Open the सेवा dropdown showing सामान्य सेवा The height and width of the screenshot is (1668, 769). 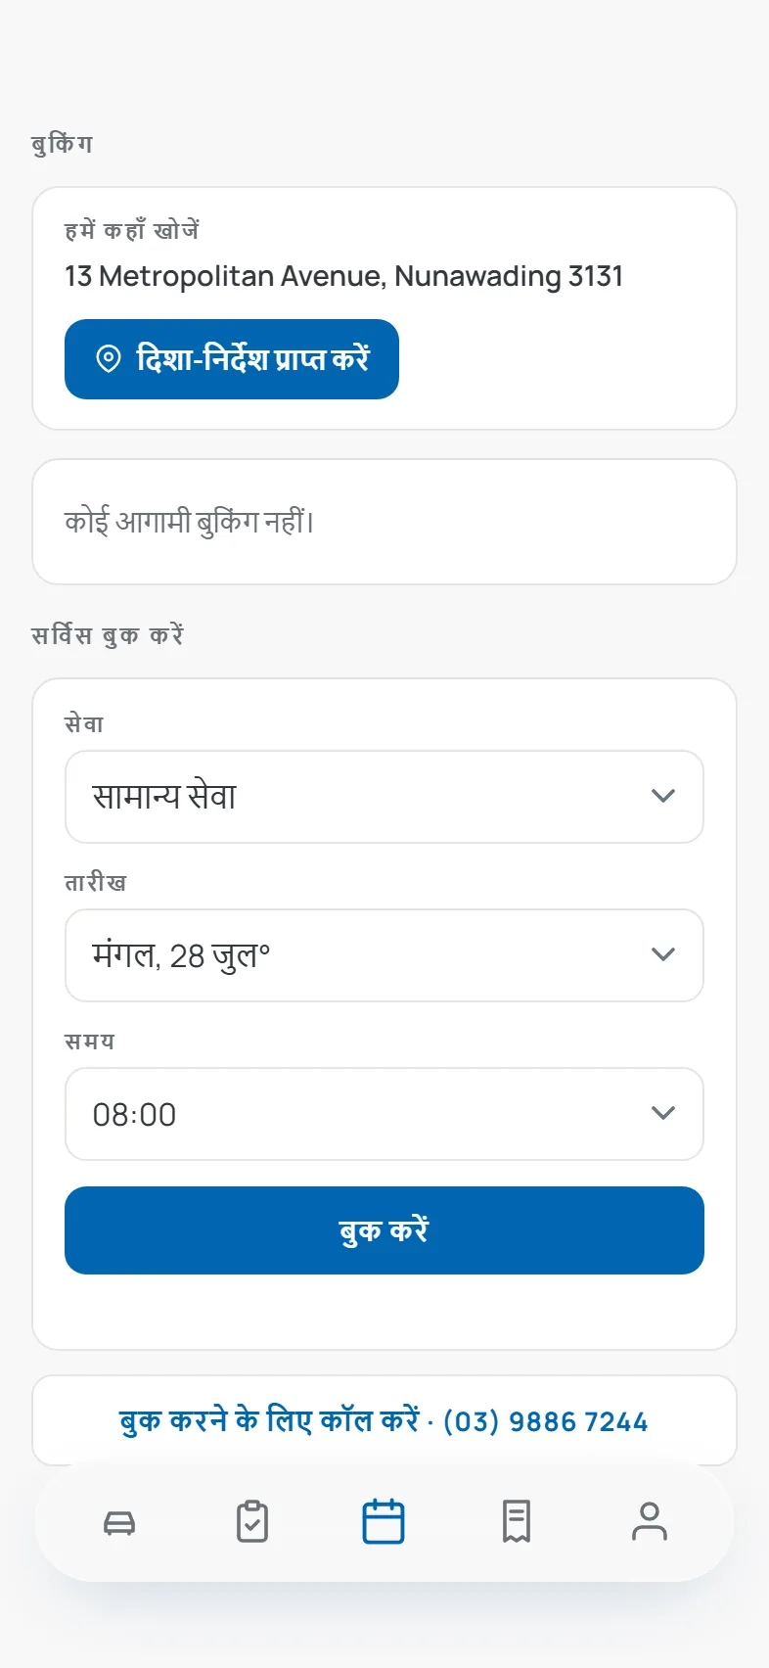point(384,797)
